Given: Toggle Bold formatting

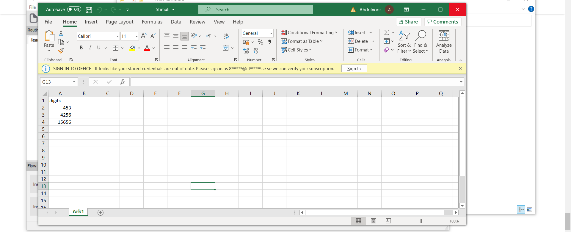Looking at the screenshot, I should (x=81, y=48).
